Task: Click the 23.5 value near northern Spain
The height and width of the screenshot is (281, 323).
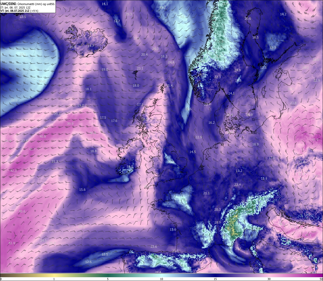Action: [x=175, y=251]
